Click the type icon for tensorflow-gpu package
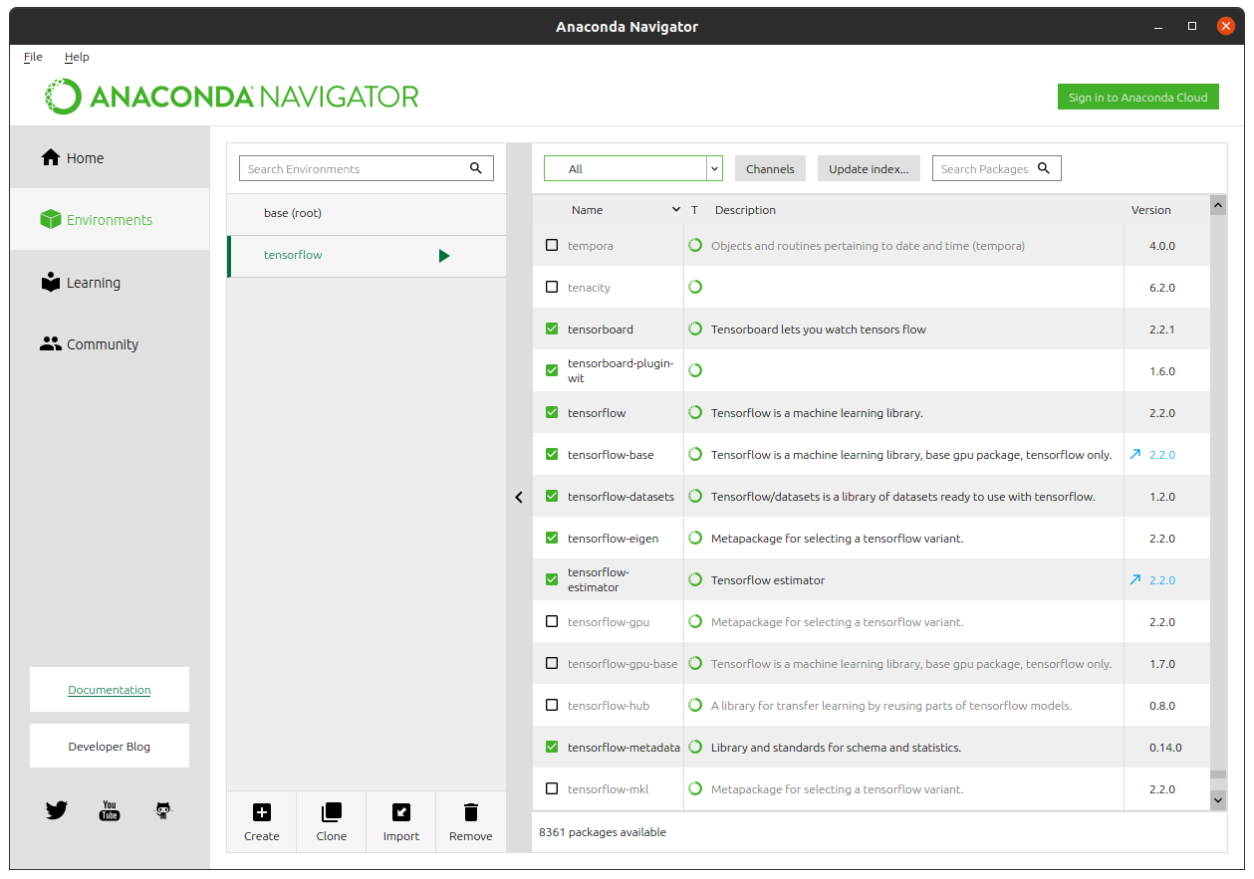 (695, 621)
